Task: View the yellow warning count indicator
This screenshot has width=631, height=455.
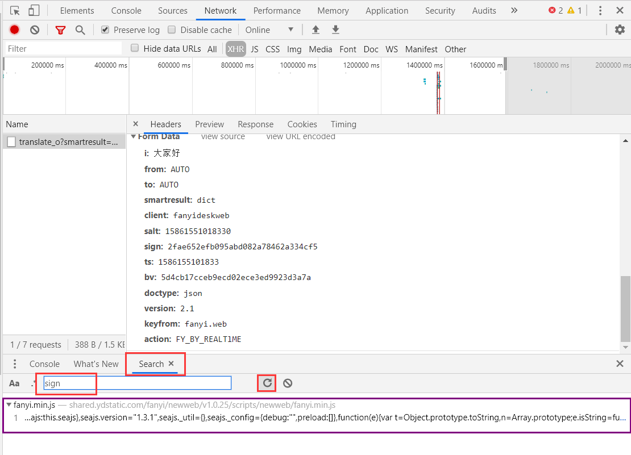Action: pos(574,10)
